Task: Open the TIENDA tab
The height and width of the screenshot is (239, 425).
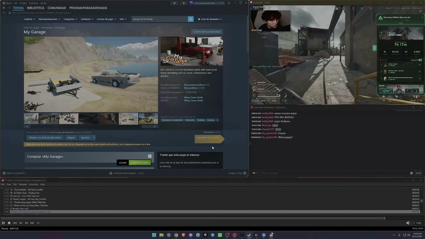Action: [x=18, y=8]
